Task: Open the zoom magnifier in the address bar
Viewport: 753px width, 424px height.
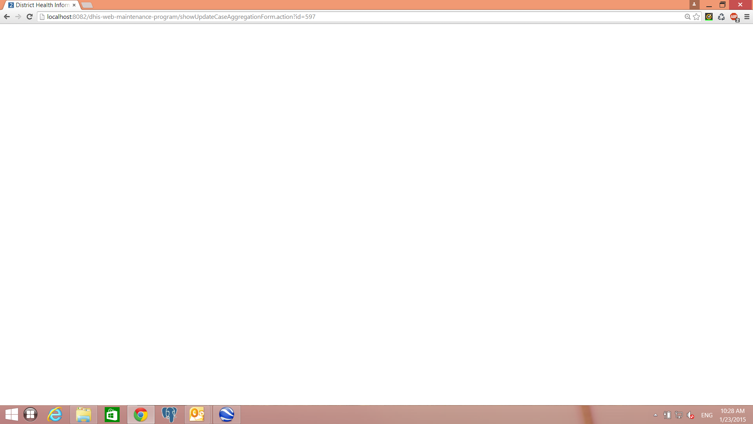Action: tap(688, 16)
